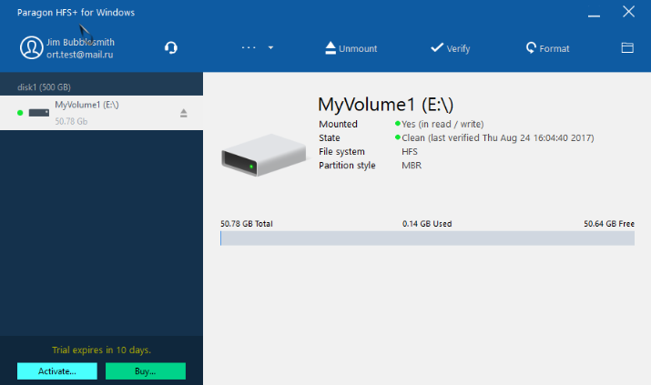Open the three-dots more options menu

click(x=249, y=47)
